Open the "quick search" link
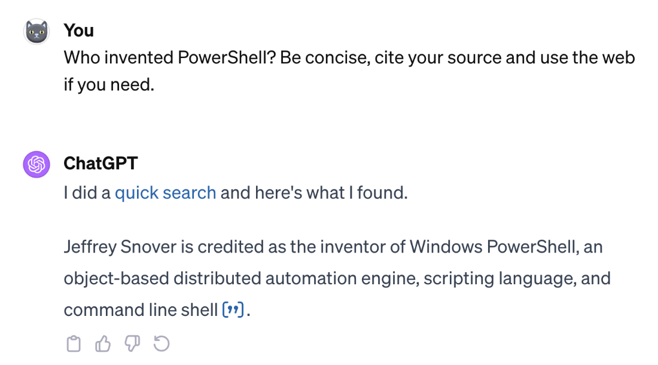Image resolution: width=658 pixels, height=365 pixels. click(165, 193)
